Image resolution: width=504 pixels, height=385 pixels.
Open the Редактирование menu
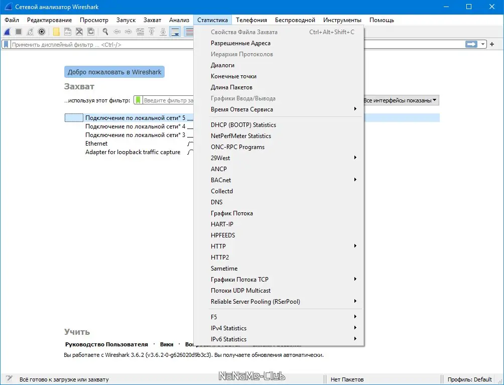pos(50,20)
